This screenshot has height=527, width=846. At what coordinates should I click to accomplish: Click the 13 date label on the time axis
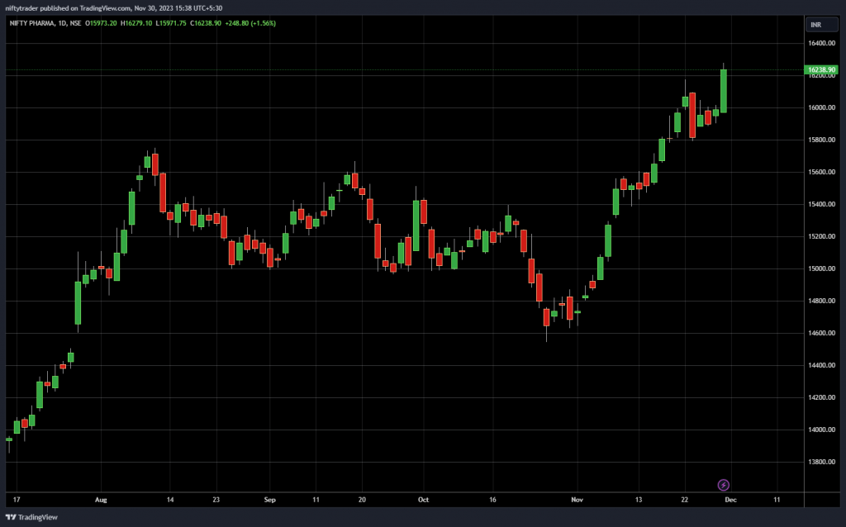(639, 500)
